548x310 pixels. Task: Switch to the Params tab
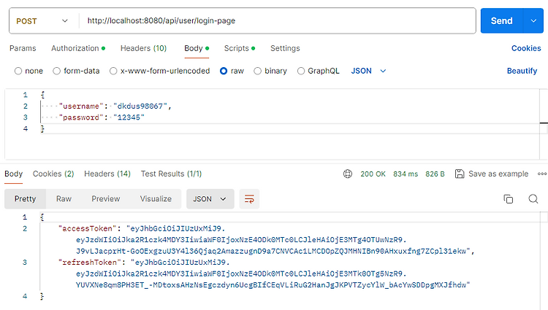click(x=23, y=48)
